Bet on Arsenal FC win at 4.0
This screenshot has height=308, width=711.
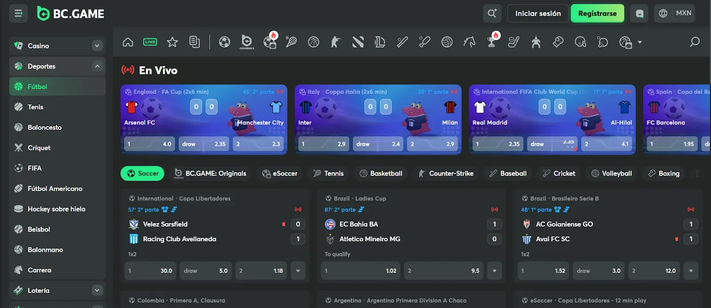(x=149, y=144)
